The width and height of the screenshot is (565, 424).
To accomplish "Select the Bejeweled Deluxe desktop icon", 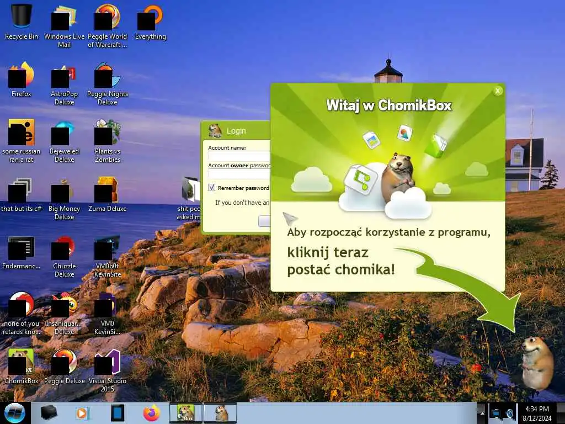I will coord(64,141).
